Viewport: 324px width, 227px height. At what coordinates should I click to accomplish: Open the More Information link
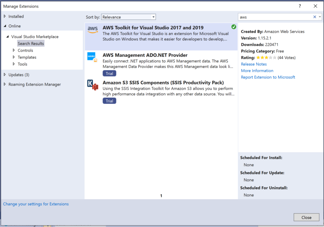(257, 71)
